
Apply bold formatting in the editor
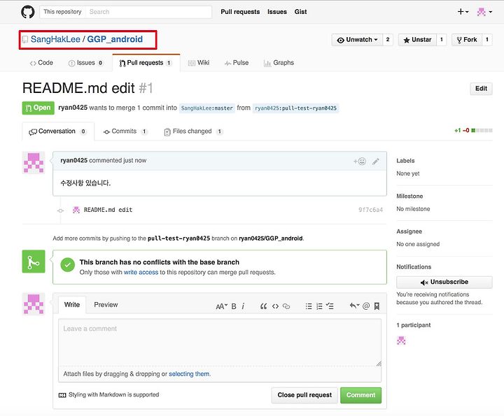(234, 306)
